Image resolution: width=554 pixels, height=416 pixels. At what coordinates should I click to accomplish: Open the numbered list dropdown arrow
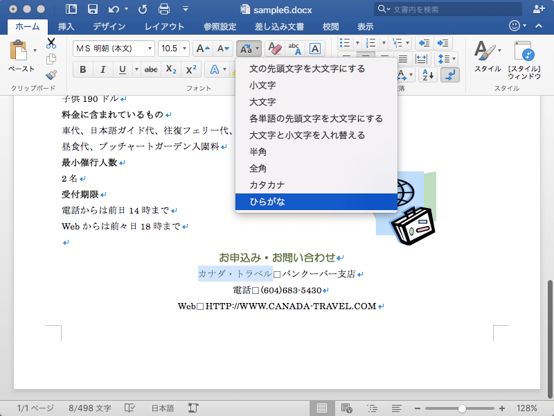(384, 43)
